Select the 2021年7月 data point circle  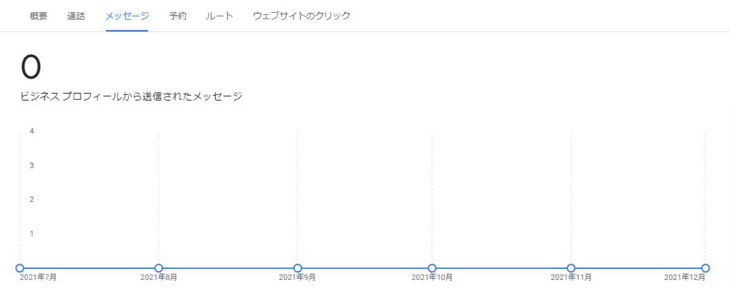click(x=19, y=268)
